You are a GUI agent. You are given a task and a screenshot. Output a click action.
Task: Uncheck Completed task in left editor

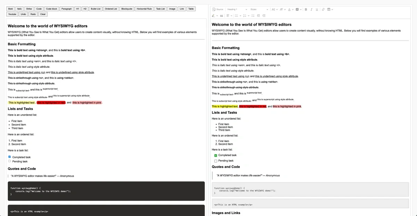click(9, 157)
